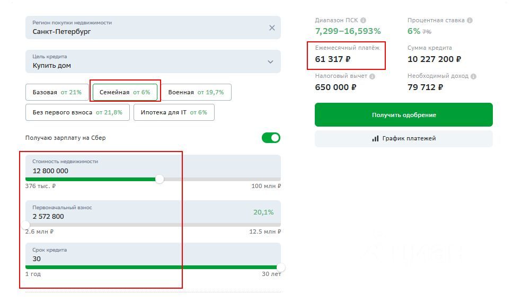Select the Базовая от 21% program
Screen dimensions: 522x303
click(57, 92)
